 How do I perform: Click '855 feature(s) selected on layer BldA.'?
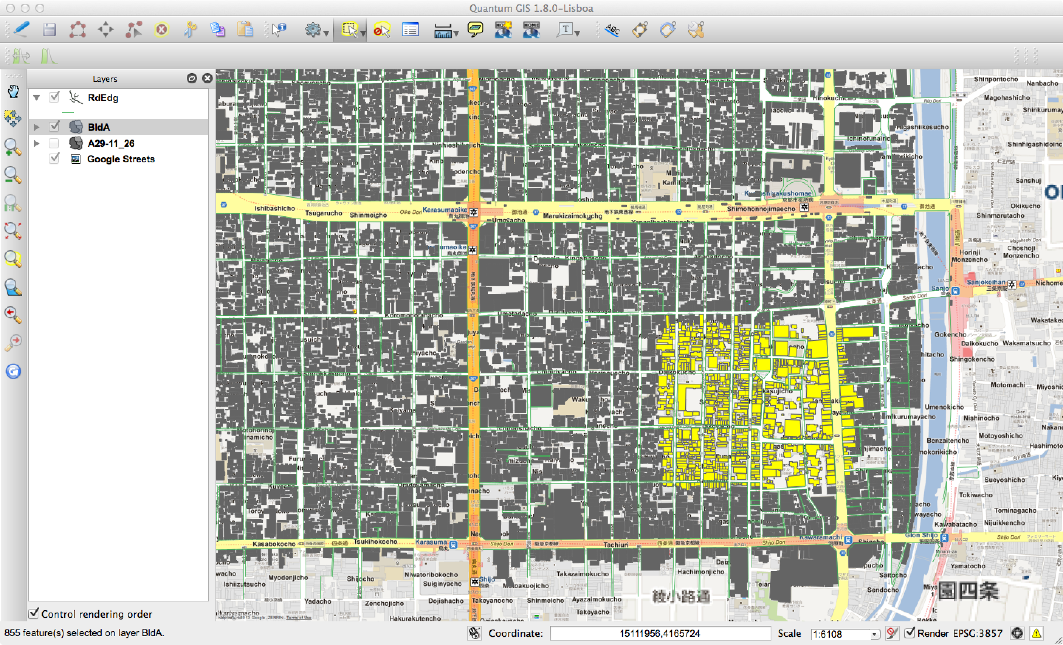pos(84,632)
